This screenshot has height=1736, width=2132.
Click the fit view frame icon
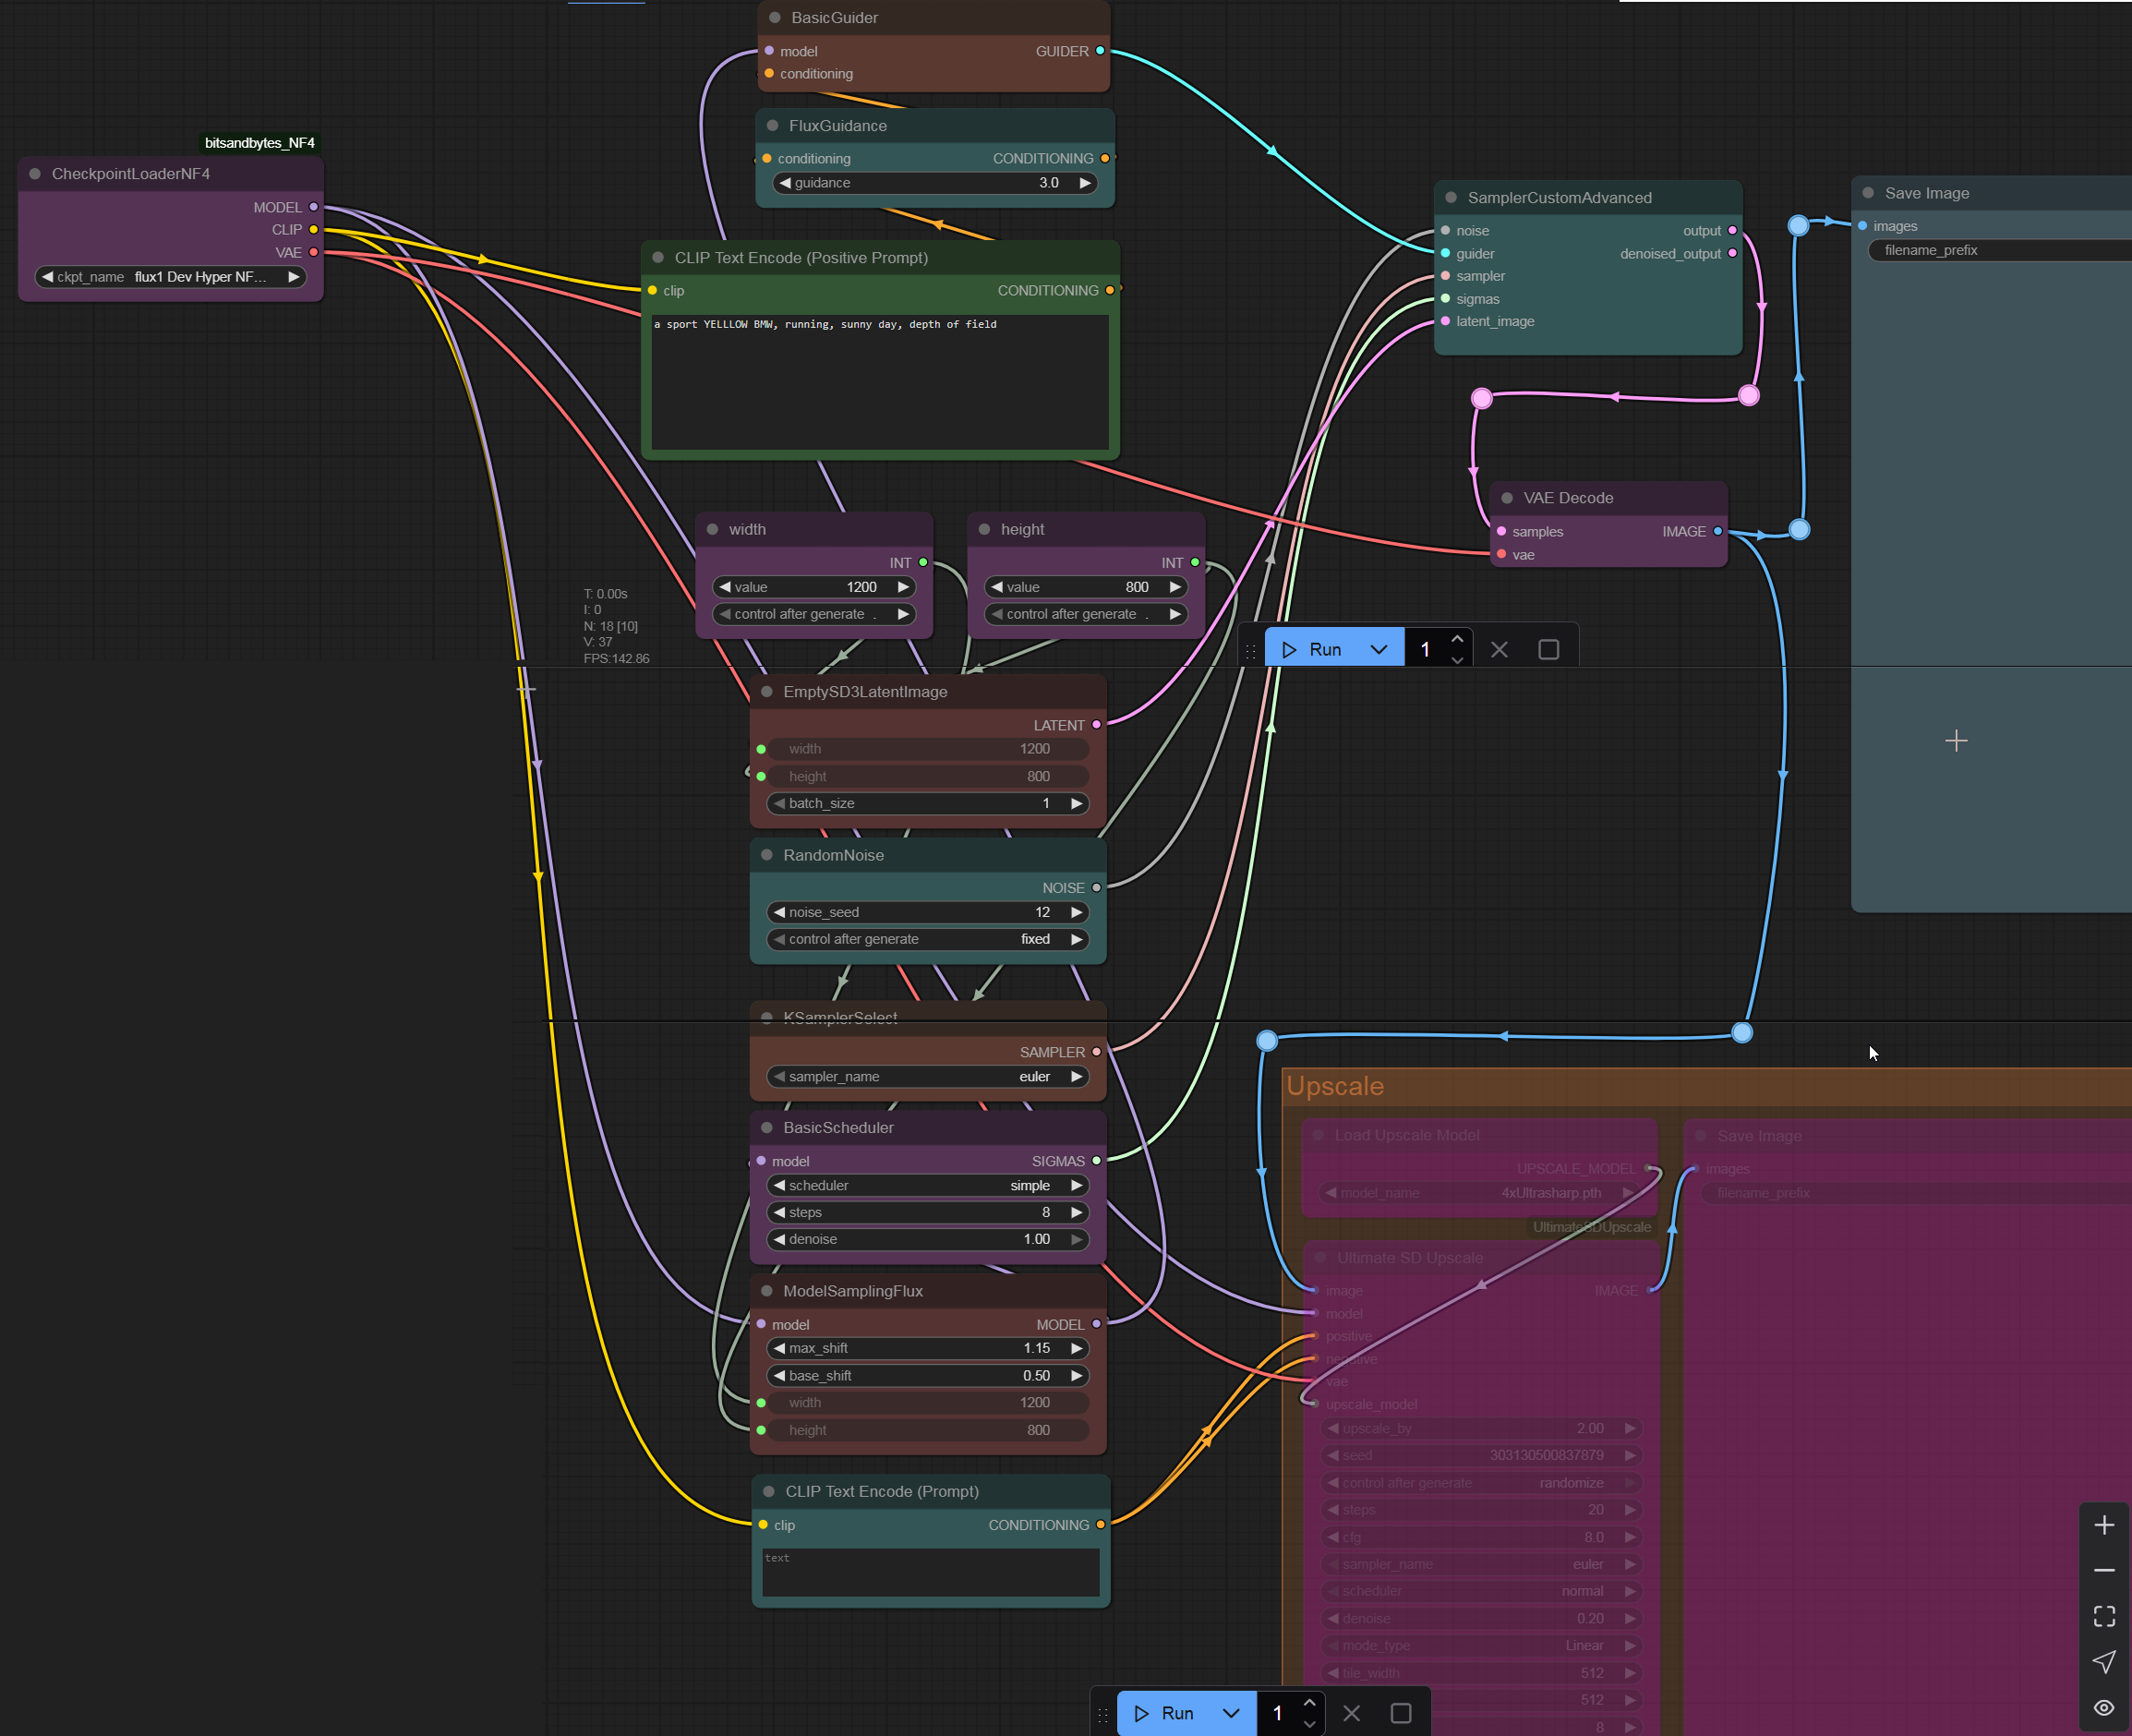click(x=2104, y=1616)
